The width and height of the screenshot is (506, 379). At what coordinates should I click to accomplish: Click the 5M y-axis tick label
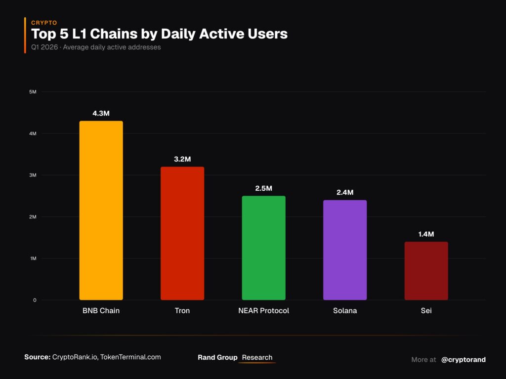[x=33, y=92]
